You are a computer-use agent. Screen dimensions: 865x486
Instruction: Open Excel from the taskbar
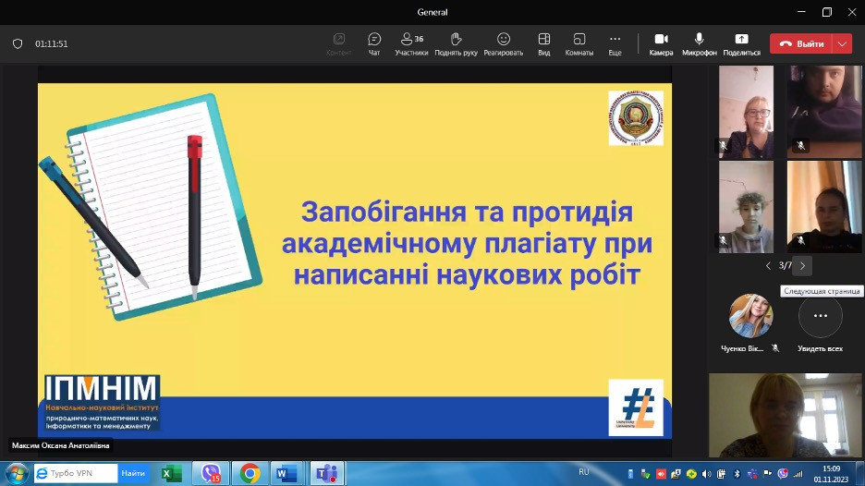(x=171, y=473)
